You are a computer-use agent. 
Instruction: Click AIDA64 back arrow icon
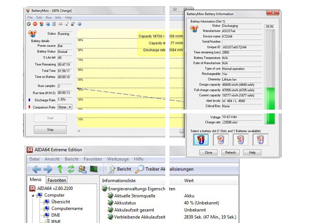[36, 169]
